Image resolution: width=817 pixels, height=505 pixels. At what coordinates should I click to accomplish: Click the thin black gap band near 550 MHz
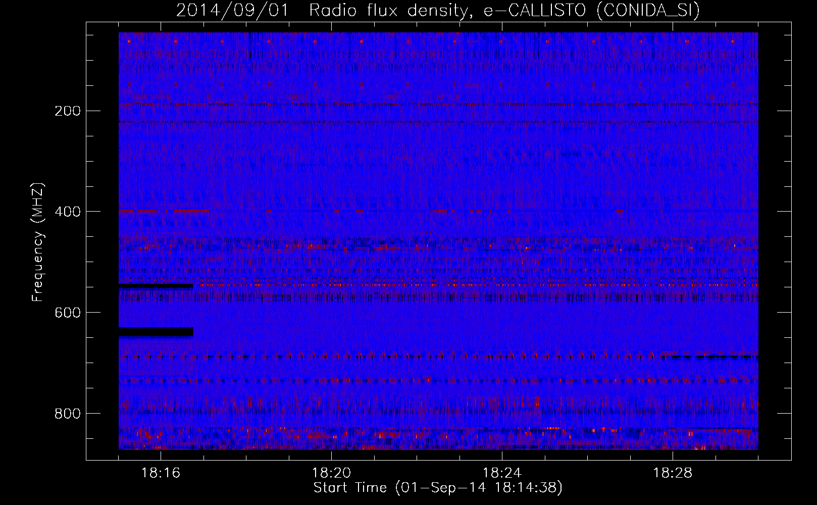click(156, 286)
